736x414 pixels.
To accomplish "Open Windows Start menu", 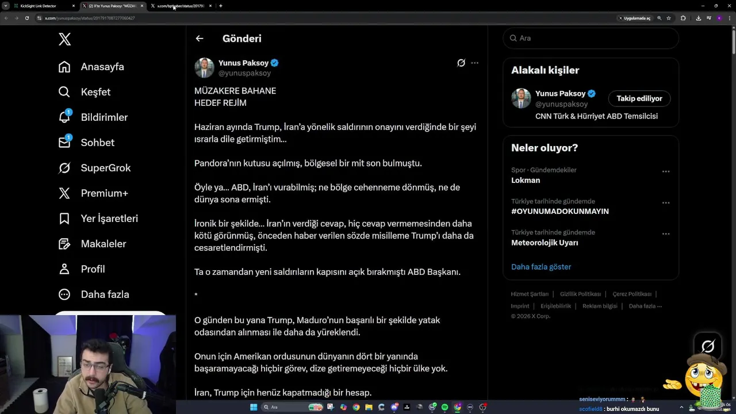I will [x=254, y=407].
